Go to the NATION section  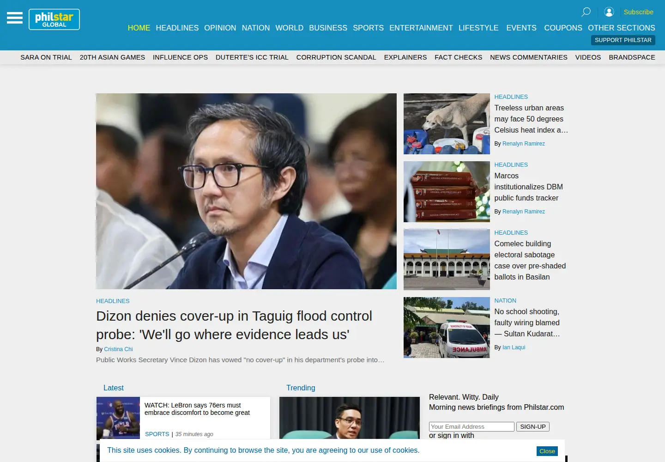click(256, 28)
